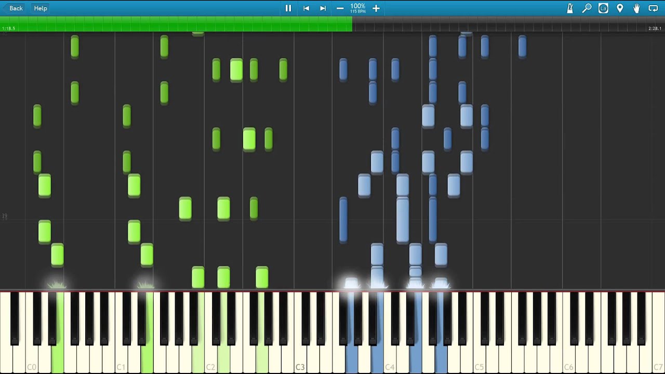Skip back to the previous measure
This screenshot has width=665, height=374.
click(307, 8)
